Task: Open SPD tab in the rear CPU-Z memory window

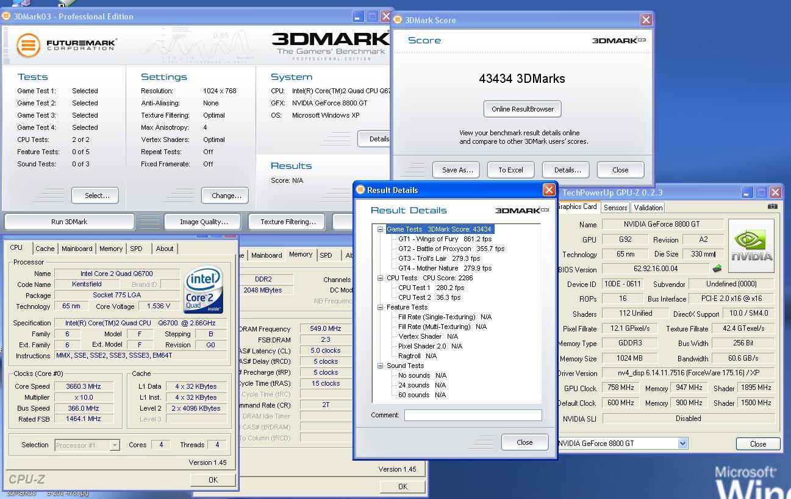Action: (326, 255)
